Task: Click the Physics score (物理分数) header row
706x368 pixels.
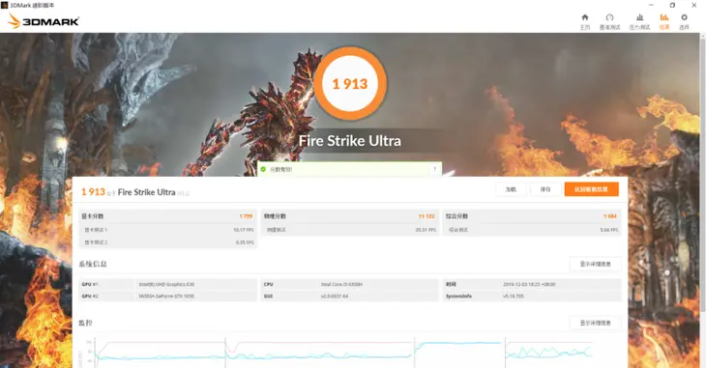Action: 350,216
